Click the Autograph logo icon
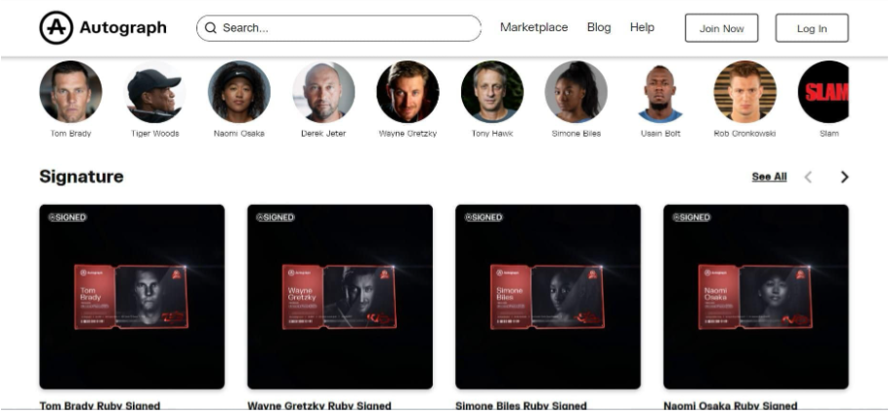The width and height of the screenshot is (892, 415). pyautogui.click(x=56, y=28)
